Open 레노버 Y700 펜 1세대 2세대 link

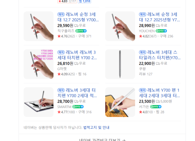tap(160, 93)
